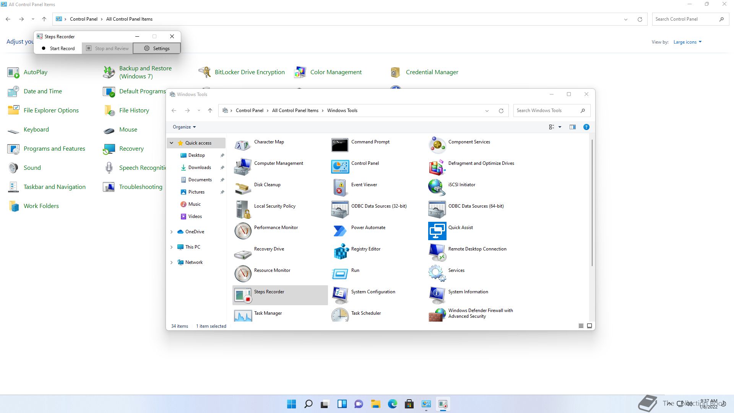Launch the Quick Assist tool
This screenshot has height=413, width=734.
(437, 231)
